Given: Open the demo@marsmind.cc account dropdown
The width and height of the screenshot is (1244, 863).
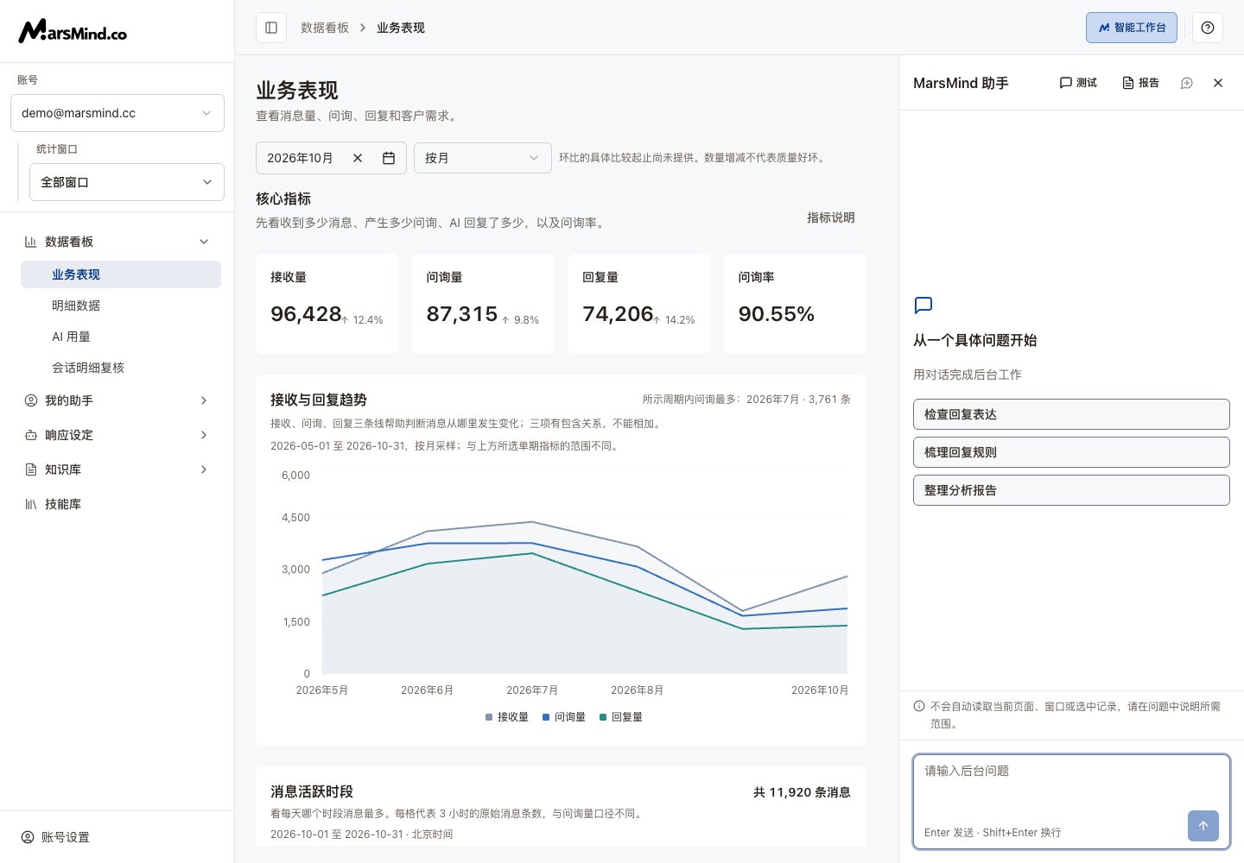Looking at the screenshot, I should [117, 113].
